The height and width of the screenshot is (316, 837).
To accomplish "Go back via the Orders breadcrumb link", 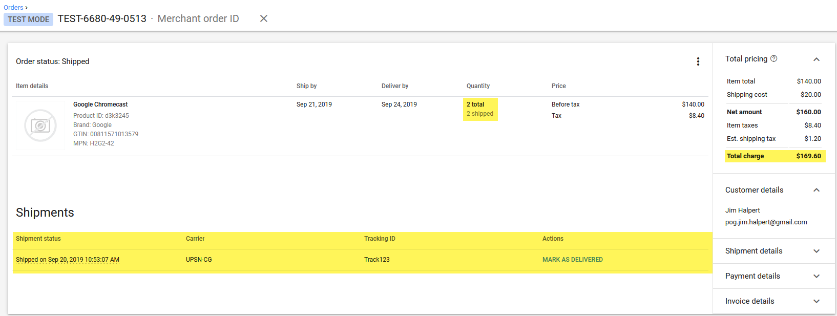I will pyautogui.click(x=13, y=7).
